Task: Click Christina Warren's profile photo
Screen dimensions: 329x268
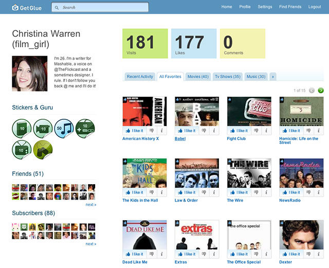Action: point(30,74)
